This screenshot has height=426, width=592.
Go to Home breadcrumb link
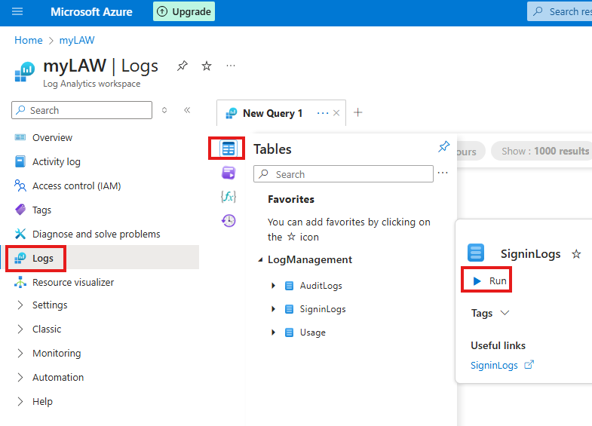pos(29,40)
